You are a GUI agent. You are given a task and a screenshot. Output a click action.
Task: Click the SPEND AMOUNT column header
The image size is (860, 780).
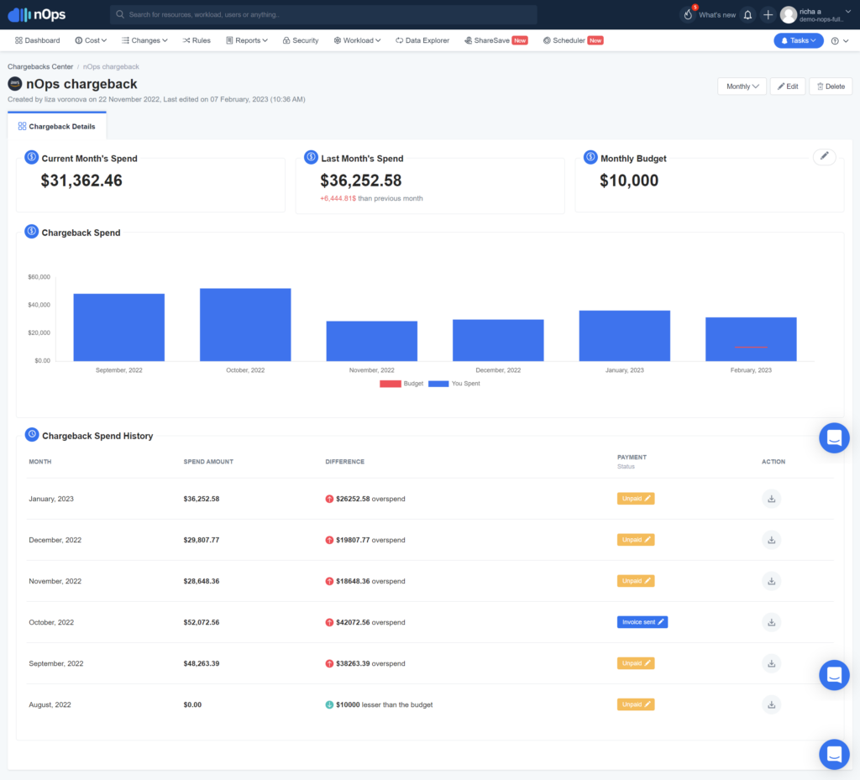pyautogui.click(x=208, y=462)
